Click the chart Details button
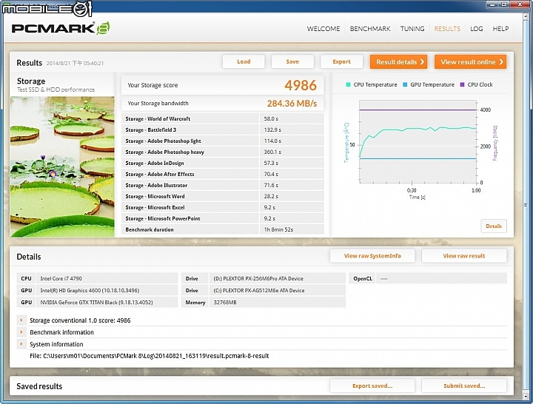 tap(494, 226)
